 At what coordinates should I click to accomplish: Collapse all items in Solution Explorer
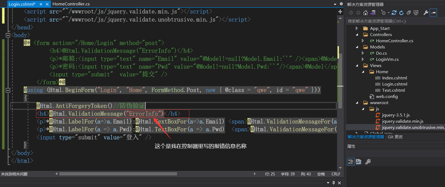409,13
